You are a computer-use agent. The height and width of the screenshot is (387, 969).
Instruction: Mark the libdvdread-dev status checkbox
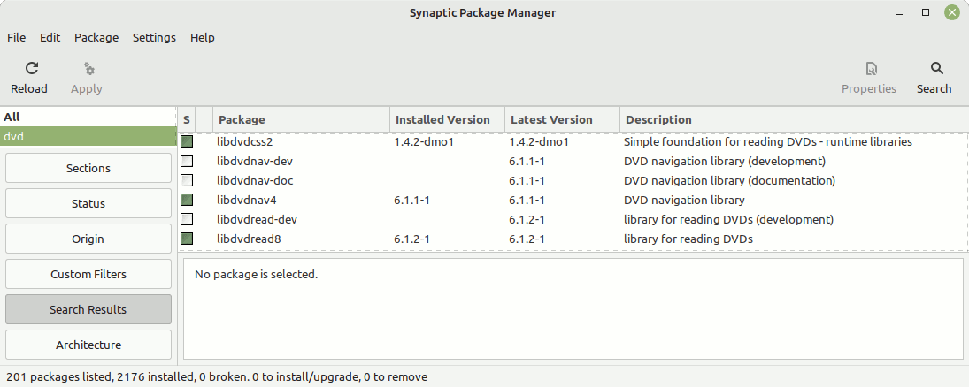point(187,219)
